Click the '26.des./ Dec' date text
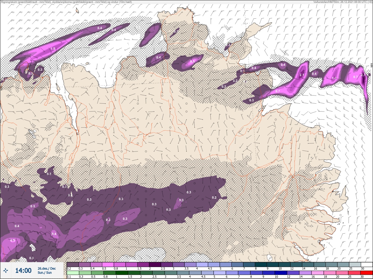Screen dimensions: 373x279 pyautogui.click(x=47, y=269)
